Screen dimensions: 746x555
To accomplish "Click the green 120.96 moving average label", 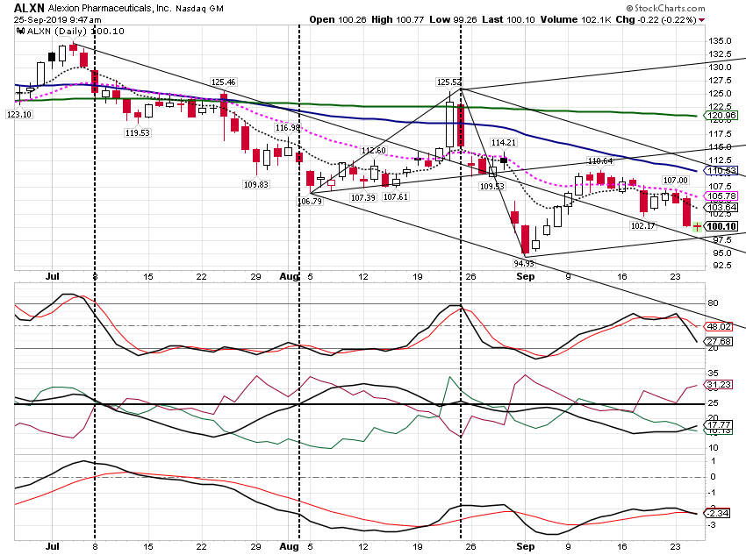I will (x=721, y=116).
